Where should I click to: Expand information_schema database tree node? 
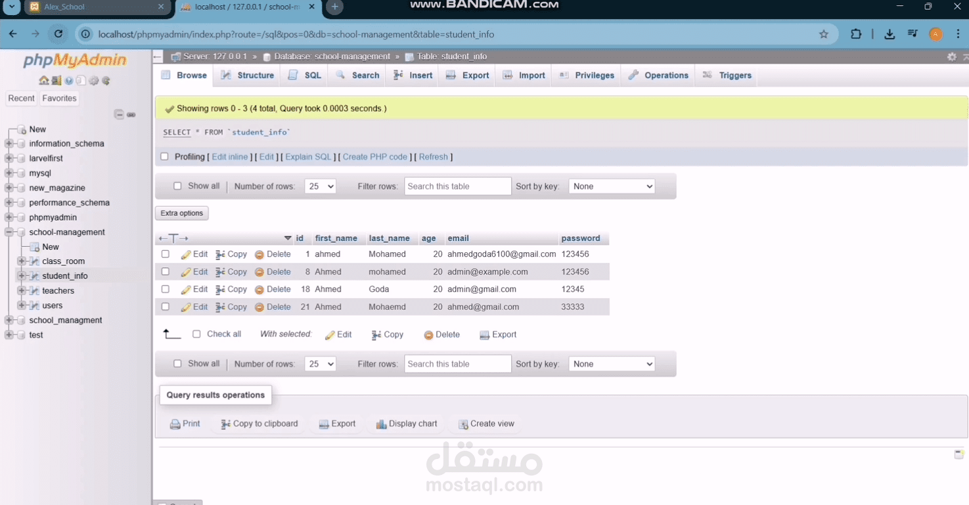pos(9,144)
